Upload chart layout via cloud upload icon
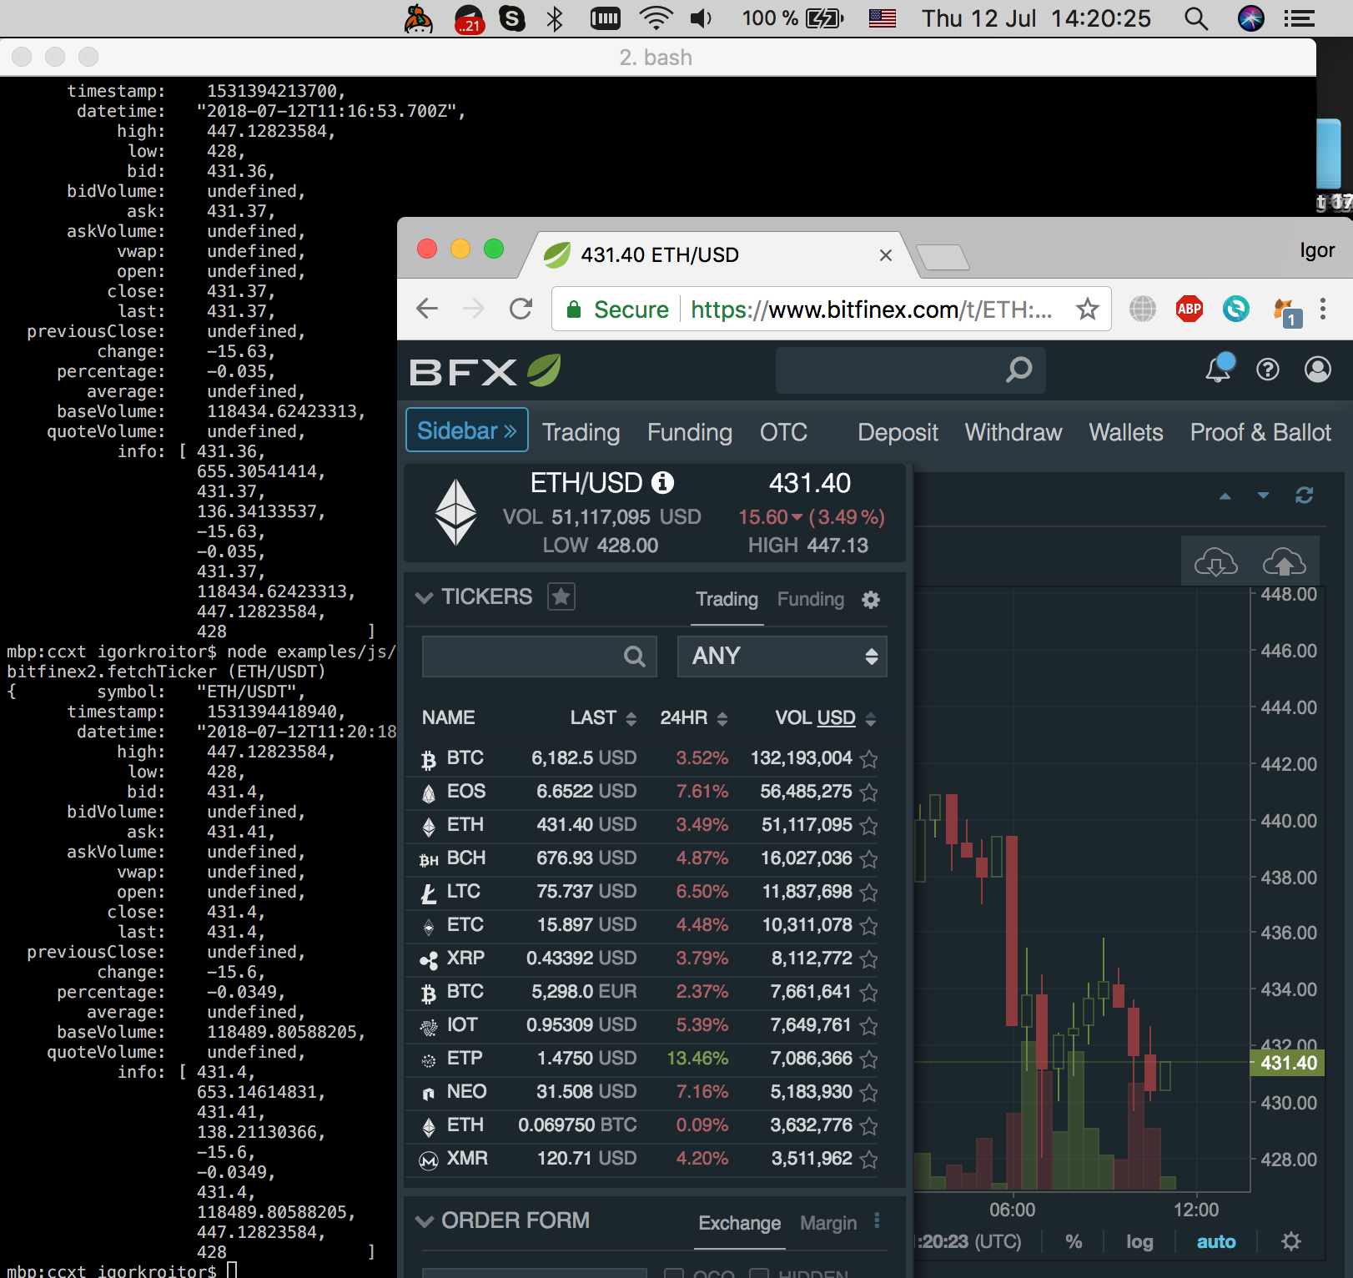1353x1278 pixels. click(1284, 561)
